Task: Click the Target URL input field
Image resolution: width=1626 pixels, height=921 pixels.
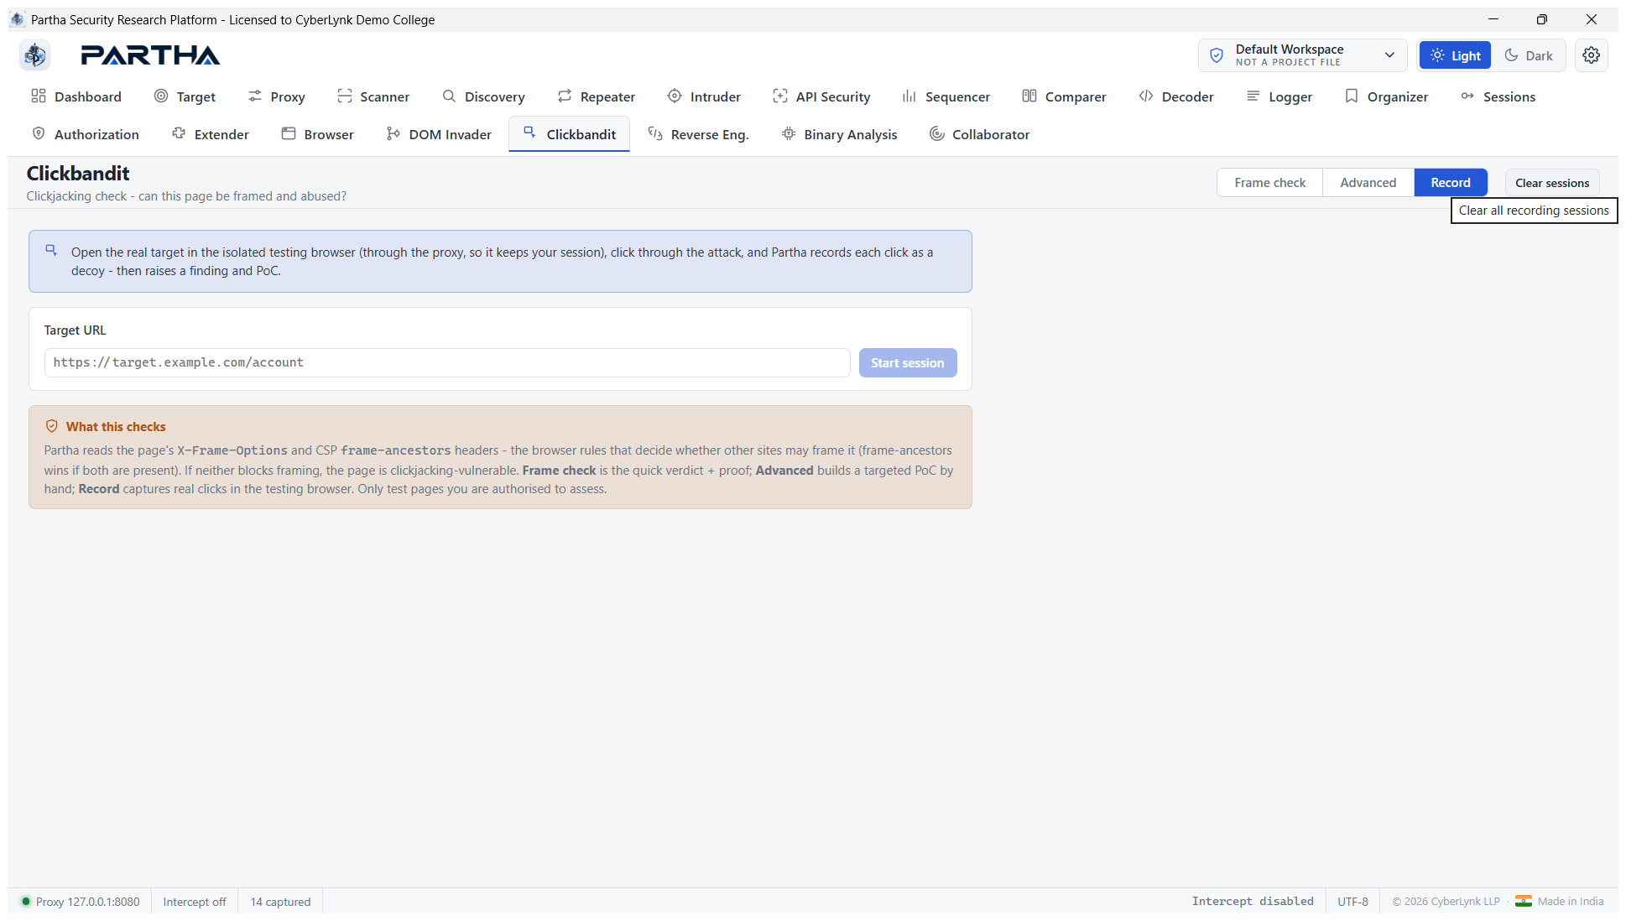Action: tap(447, 363)
